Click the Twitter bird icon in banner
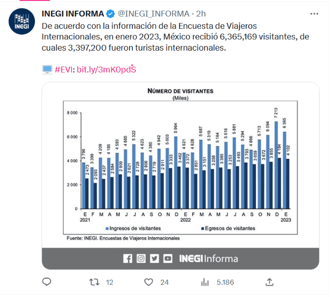 point(155,259)
